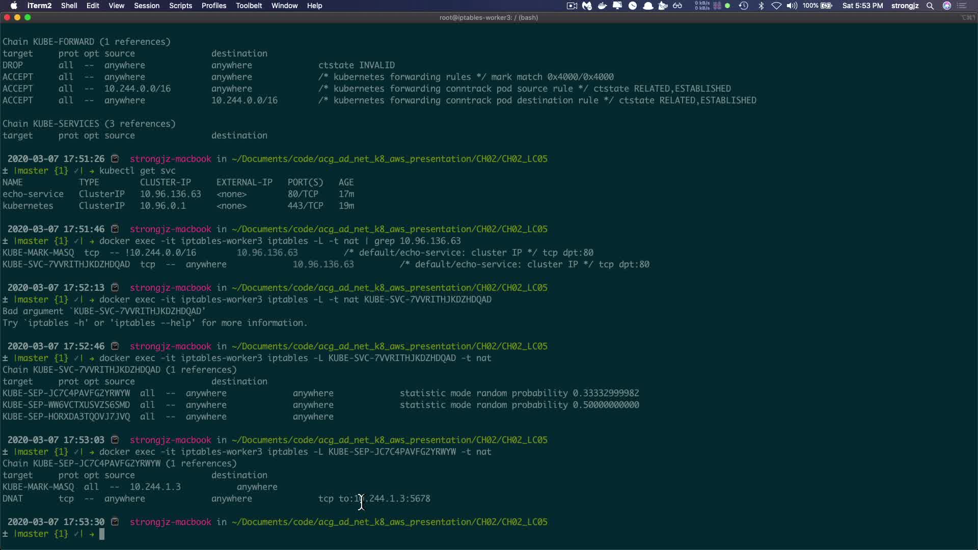The image size is (978, 550).
Task: Open the Session menu
Action: [x=147, y=6]
